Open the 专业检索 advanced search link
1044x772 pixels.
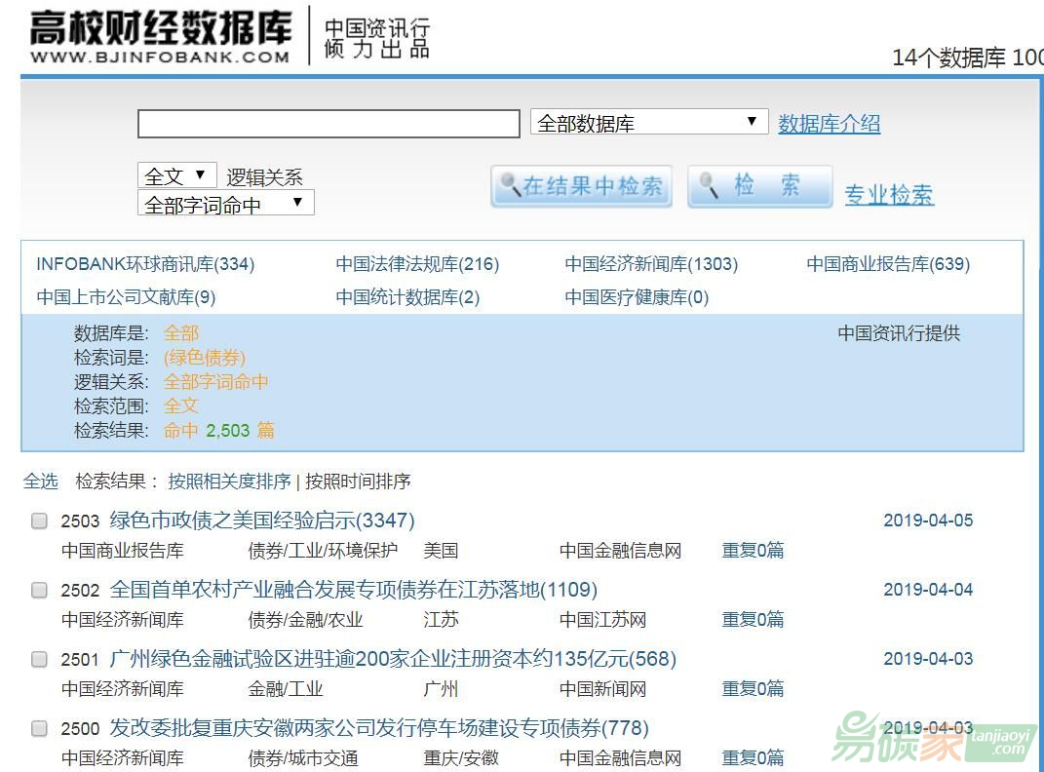888,195
